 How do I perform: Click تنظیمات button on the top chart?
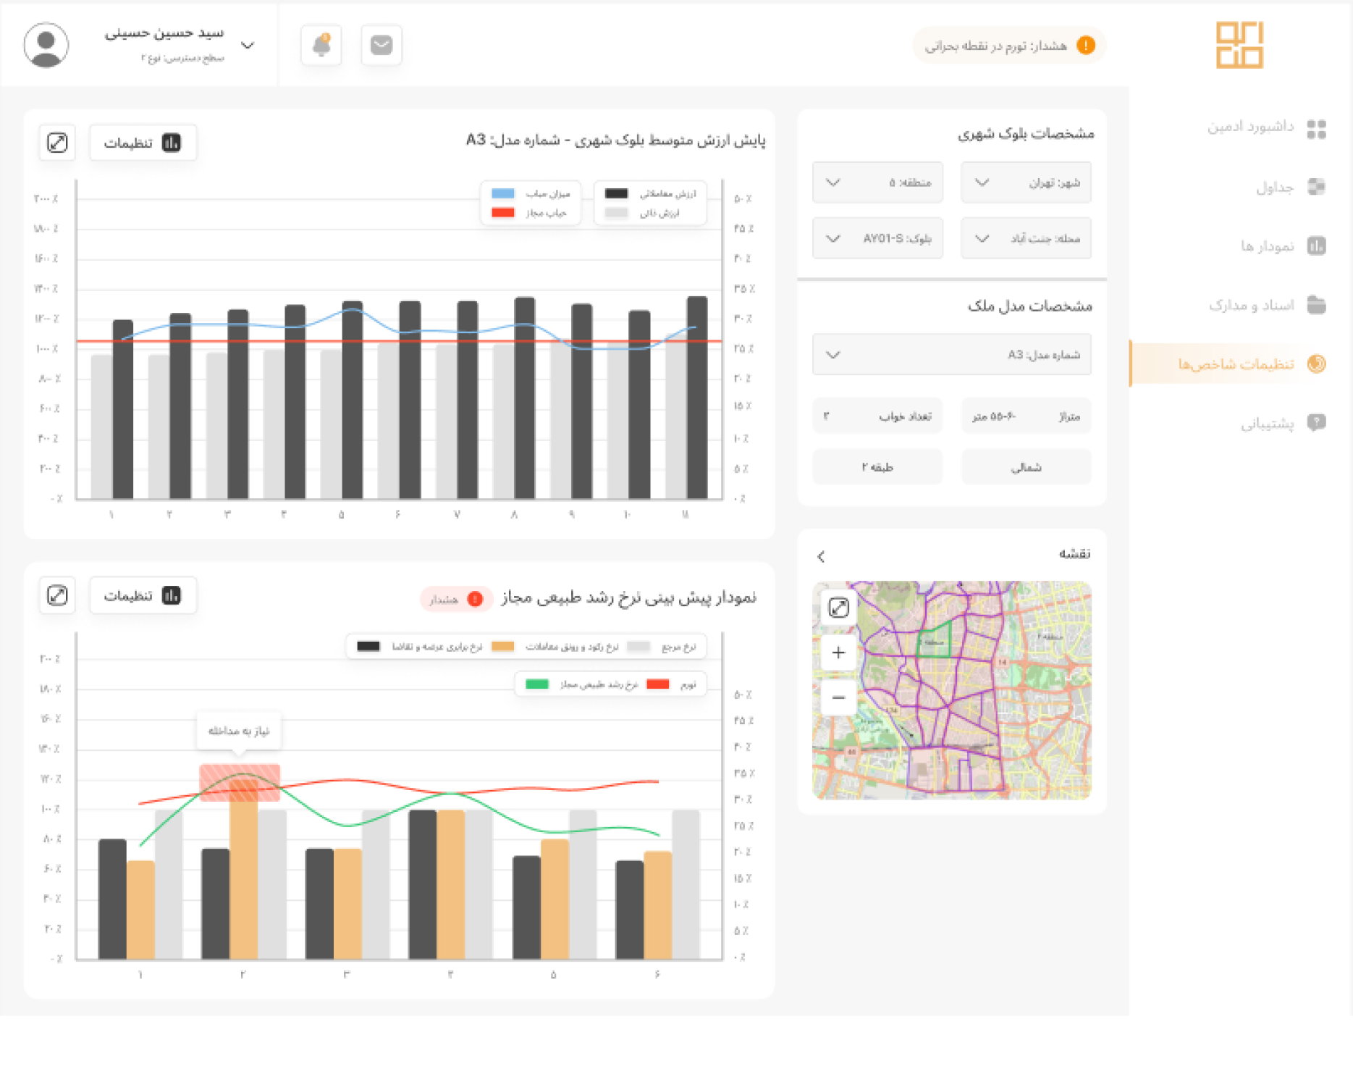click(143, 143)
